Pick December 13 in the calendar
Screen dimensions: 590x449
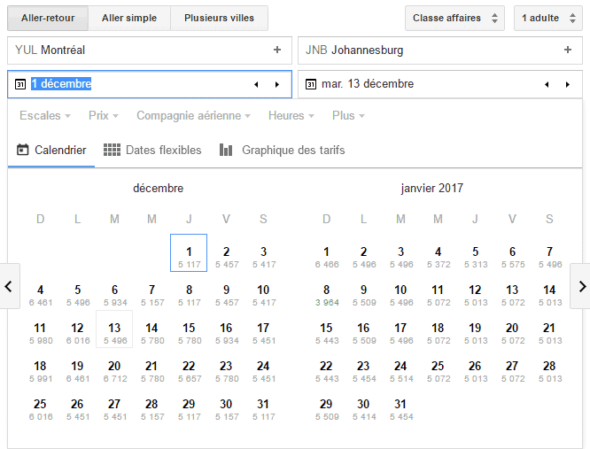(x=114, y=331)
